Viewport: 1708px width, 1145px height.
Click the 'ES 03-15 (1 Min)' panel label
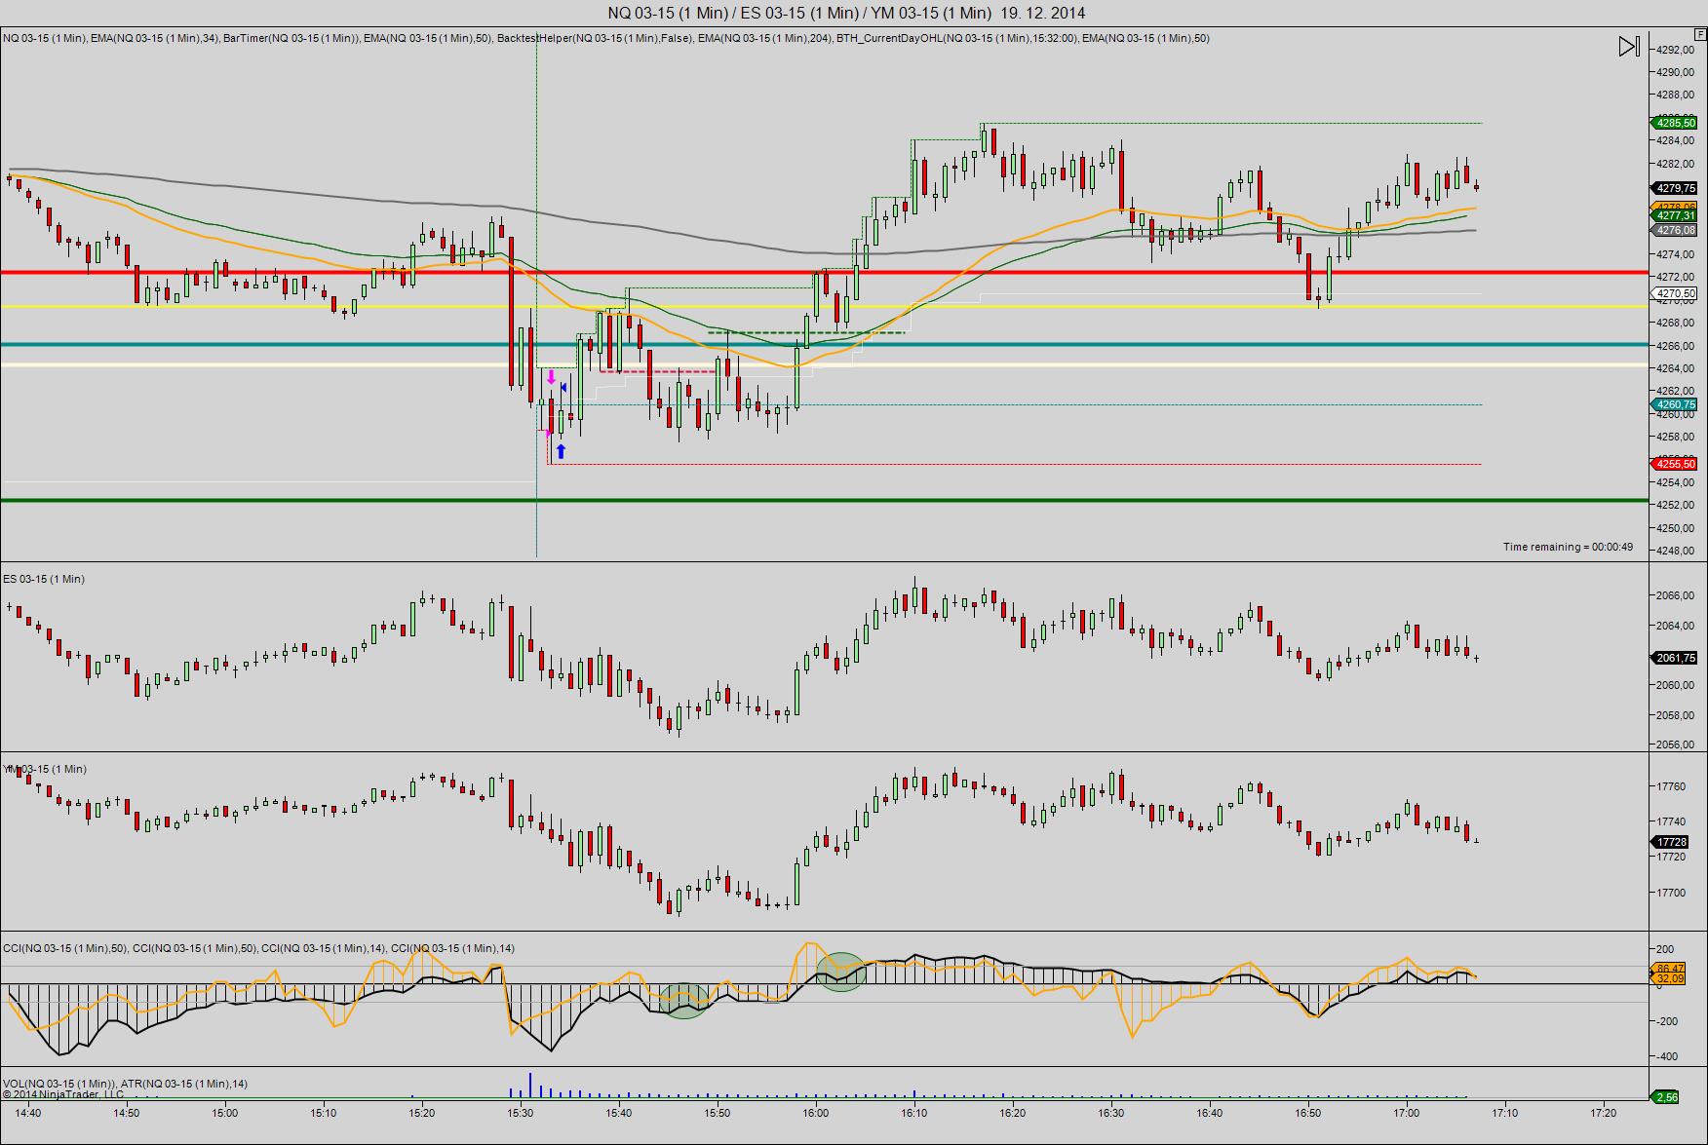pos(44,579)
